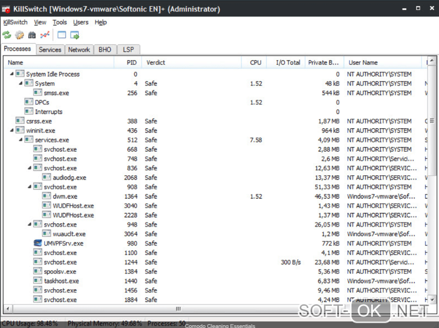Image resolution: width=439 pixels, height=328 pixels.
Task: Click the vertical scrollbar thumb
Action: pos(432,121)
